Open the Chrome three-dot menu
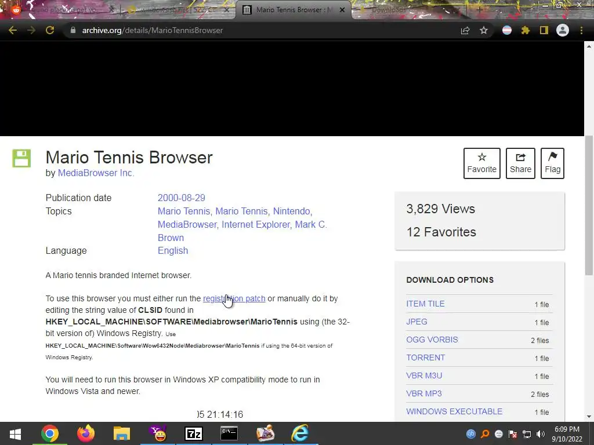 pyautogui.click(x=581, y=30)
